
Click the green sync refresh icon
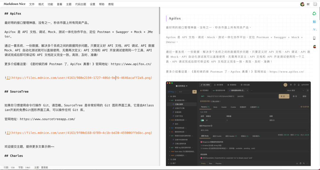point(314,13)
